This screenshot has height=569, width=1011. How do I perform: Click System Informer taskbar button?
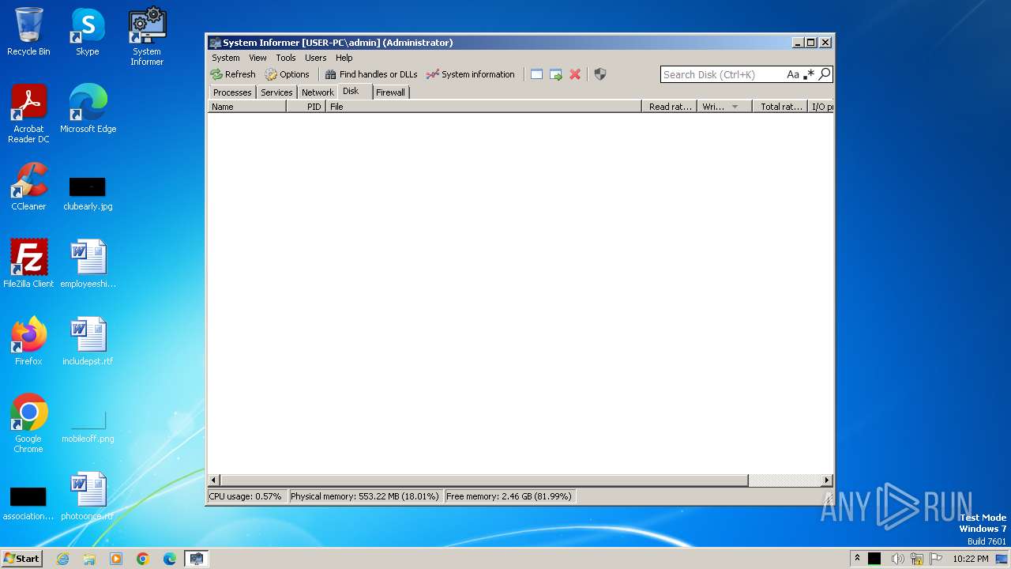[x=196, y=559]
